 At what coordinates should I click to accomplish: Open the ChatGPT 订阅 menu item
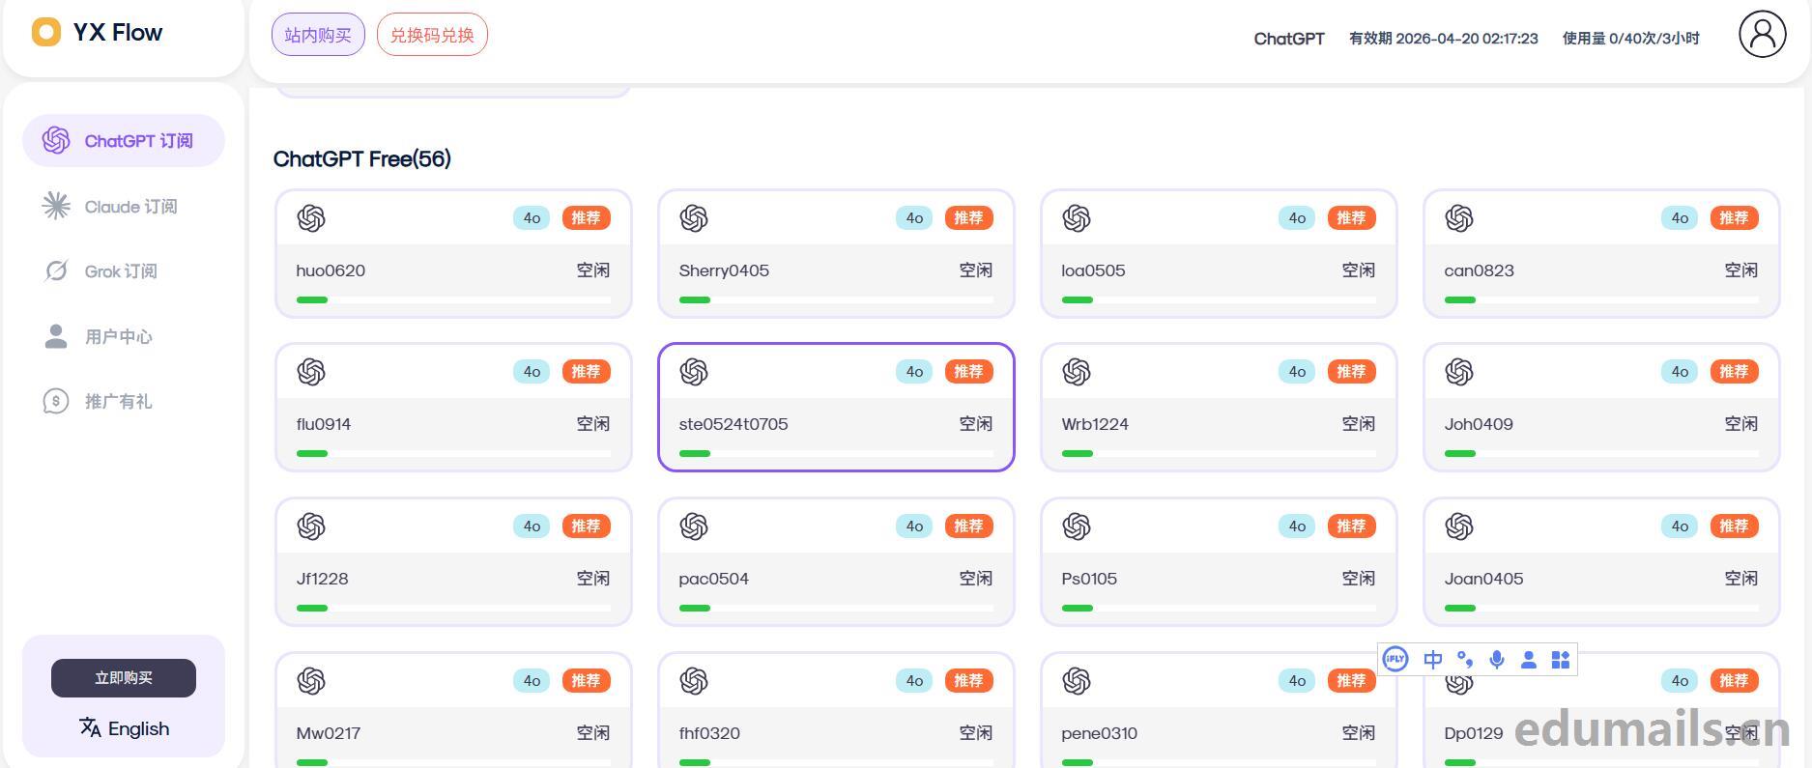tap(124, 141)
